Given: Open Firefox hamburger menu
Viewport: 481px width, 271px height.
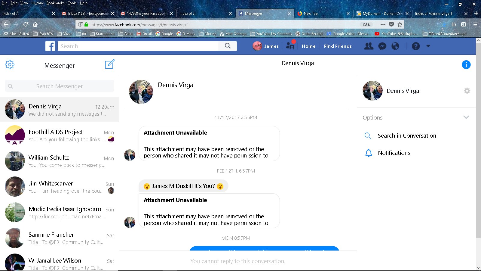Looking at the screenshot, I should (x=475, y=24).
